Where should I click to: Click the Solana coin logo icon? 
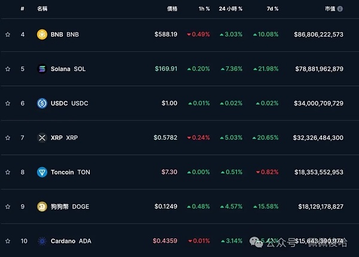pos(42,69)
